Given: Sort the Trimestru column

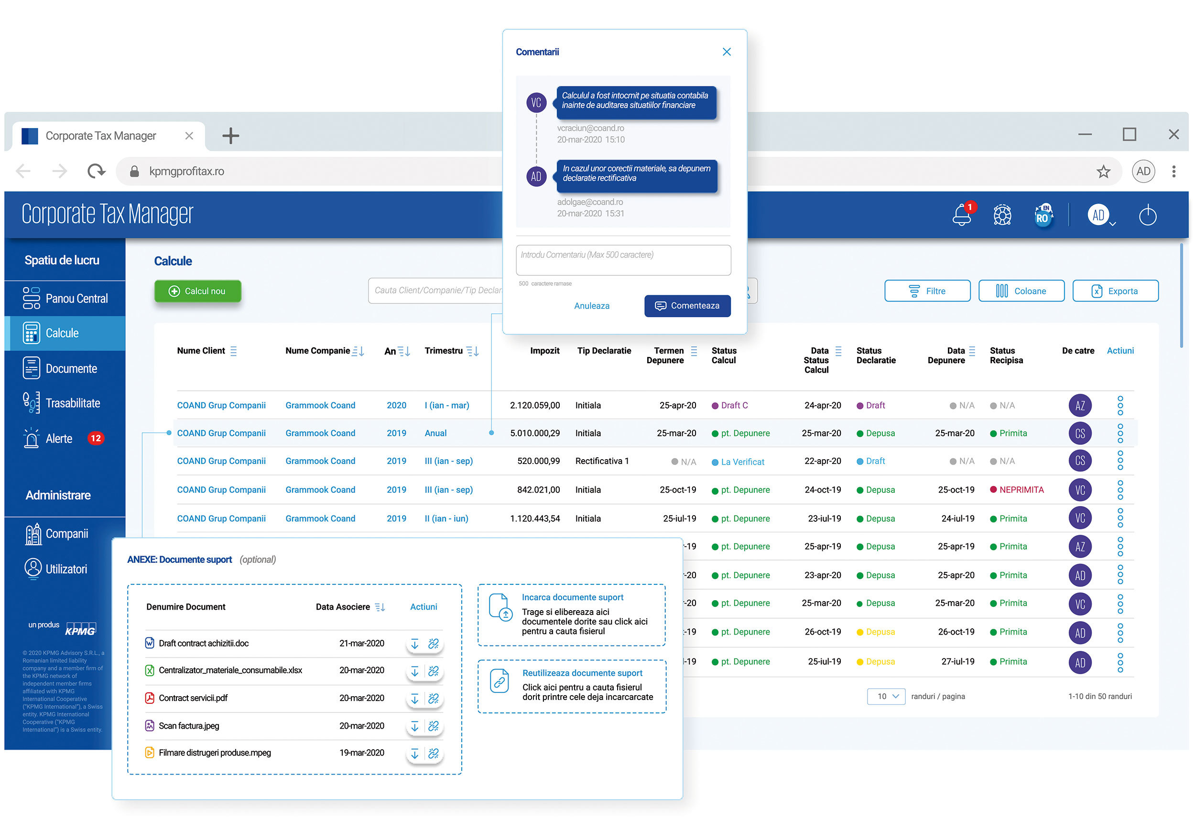Looking at the screenshot, I should click(472, 352).
